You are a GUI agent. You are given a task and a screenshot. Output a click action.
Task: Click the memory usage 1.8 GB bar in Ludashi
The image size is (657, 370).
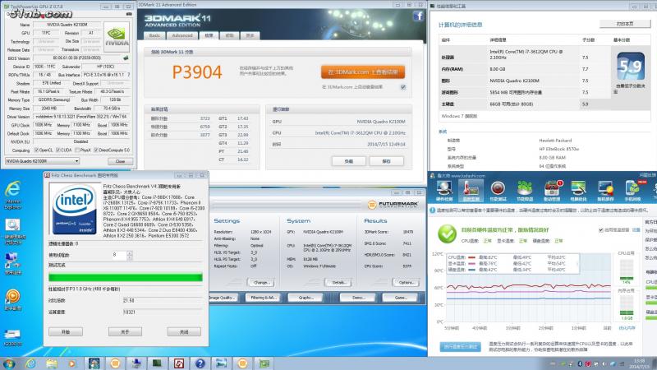[x=627, y=305]
